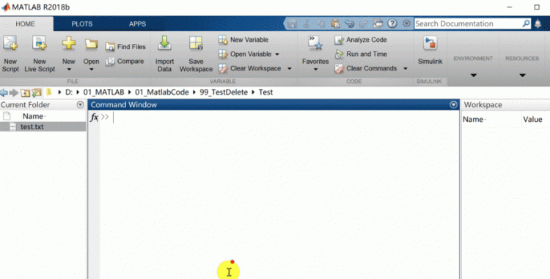Select test.txt in Current Folder
Image resolution: width=550 pixels, height=279 pixels.
pyautogui.click(x=43, y=127)
